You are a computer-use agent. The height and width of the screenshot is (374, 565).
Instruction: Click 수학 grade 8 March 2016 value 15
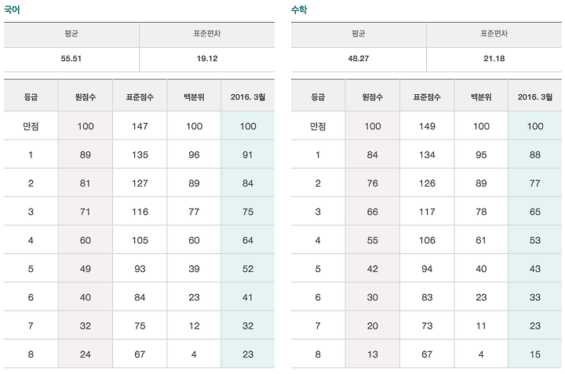click(534, 354)
